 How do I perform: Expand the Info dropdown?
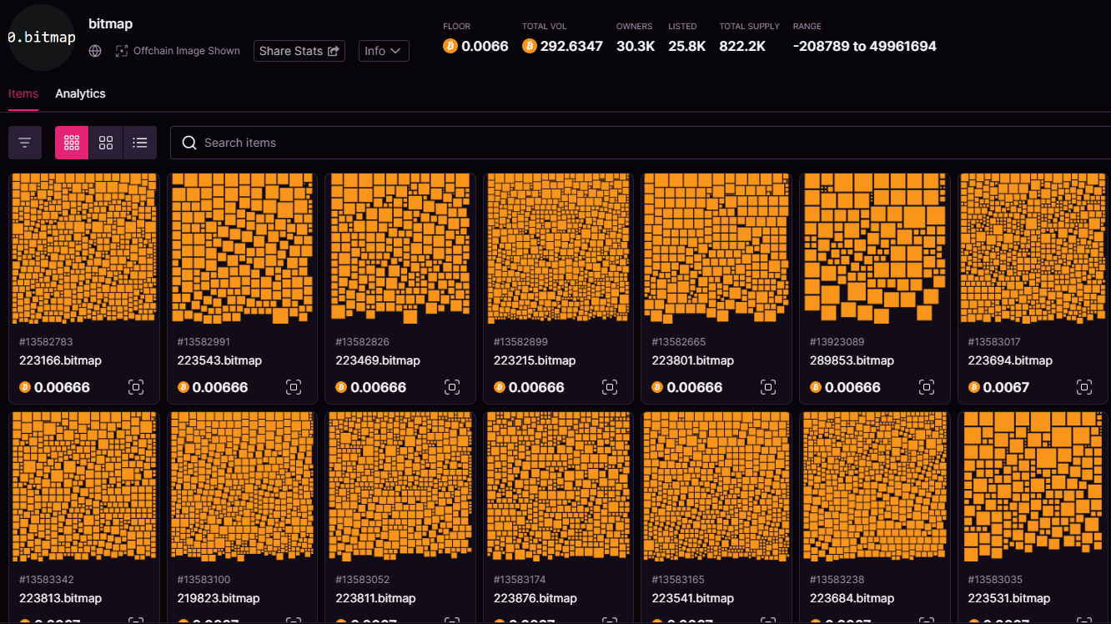pos(384,51)
